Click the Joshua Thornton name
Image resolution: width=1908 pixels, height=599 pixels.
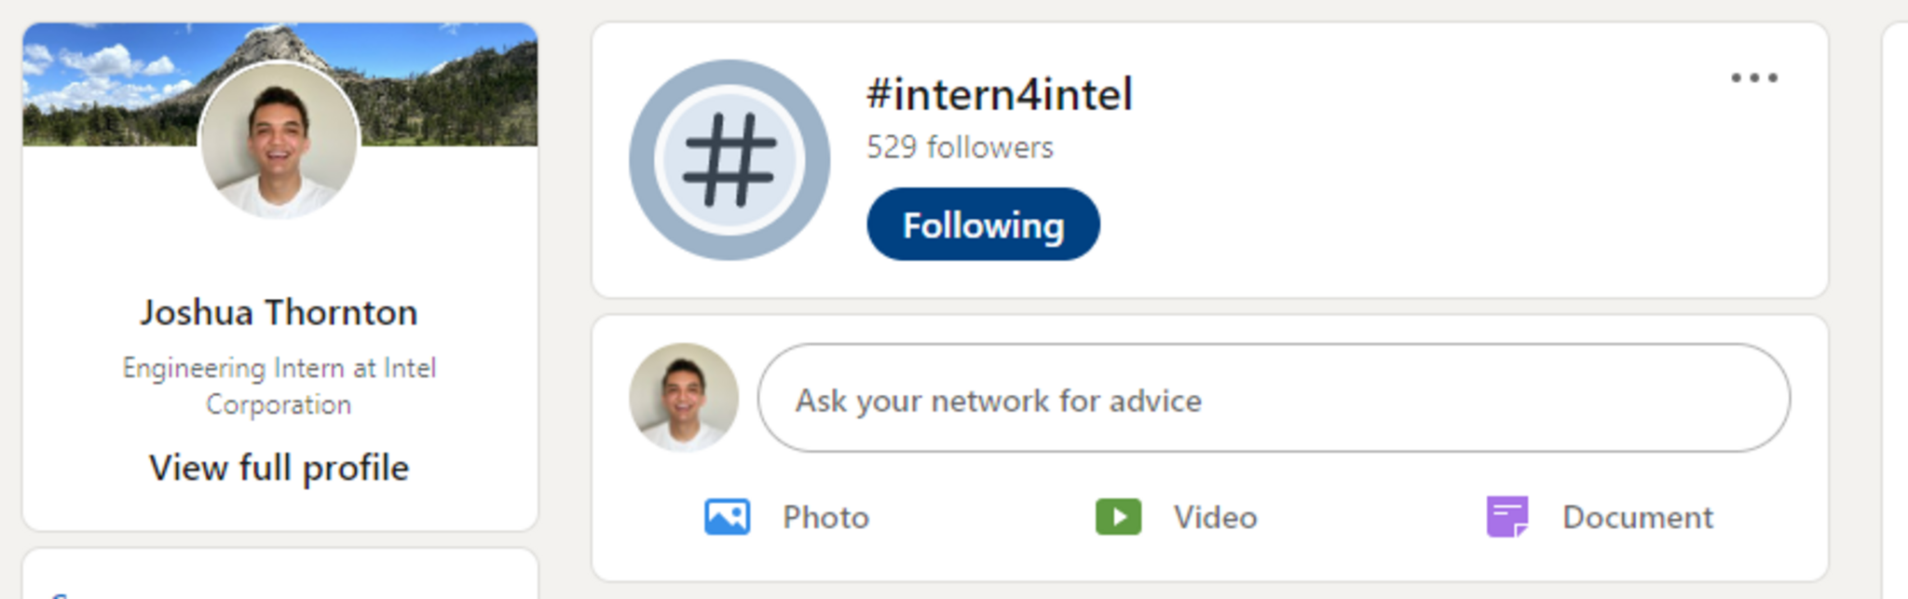click(x=279, y=313)
